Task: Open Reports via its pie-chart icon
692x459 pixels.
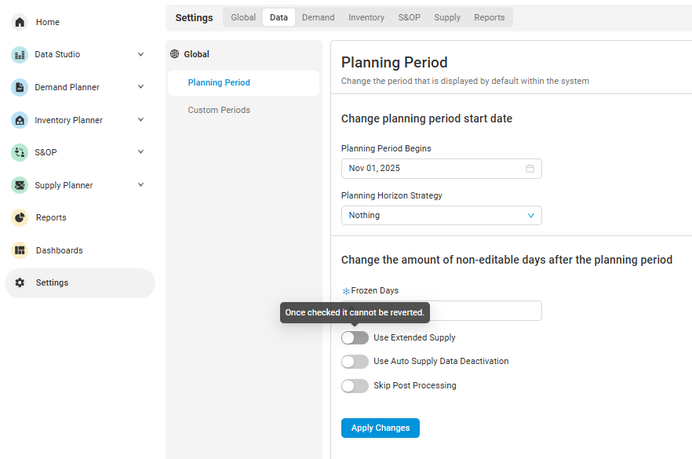Action: pos(20,217)
